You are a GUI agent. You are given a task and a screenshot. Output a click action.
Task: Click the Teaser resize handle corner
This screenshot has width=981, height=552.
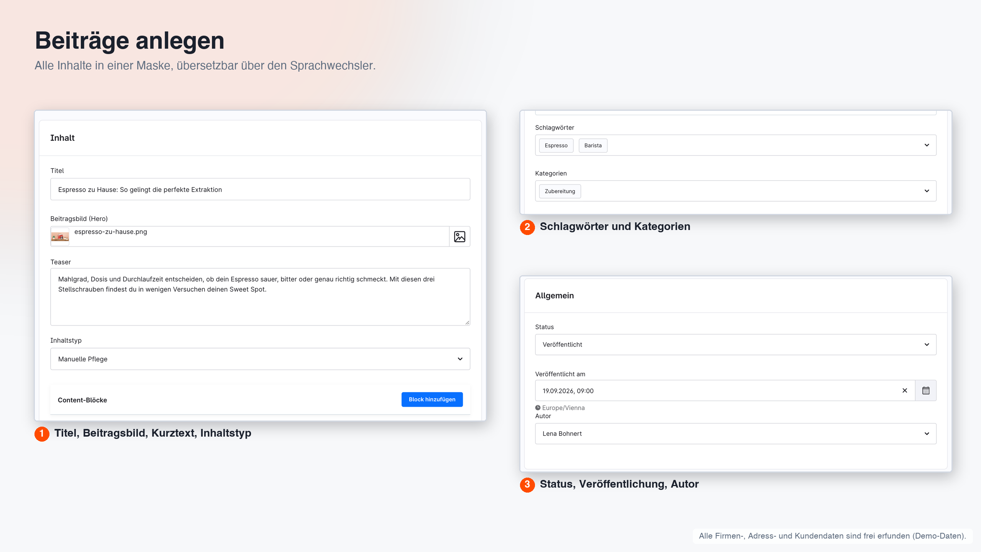pos(467,323)
